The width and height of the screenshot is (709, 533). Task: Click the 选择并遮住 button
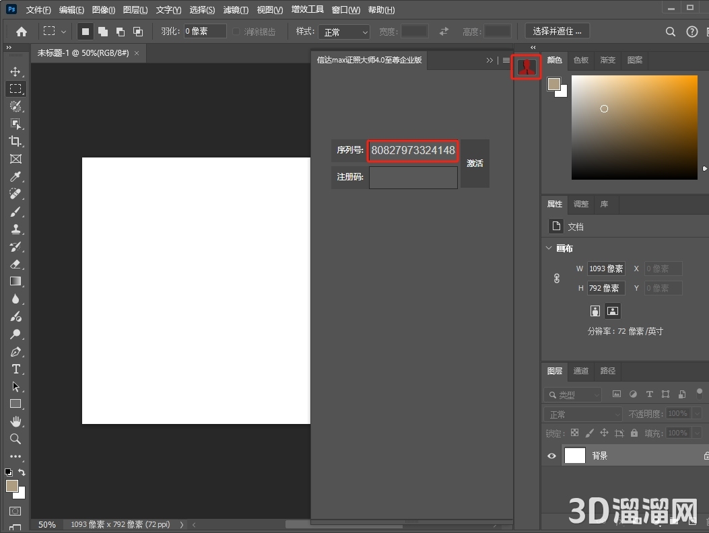[x=558, y=31]
